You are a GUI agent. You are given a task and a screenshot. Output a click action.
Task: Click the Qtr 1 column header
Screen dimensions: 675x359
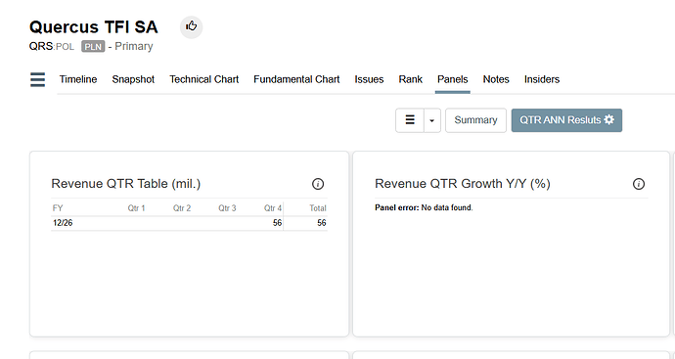(136, 208)
